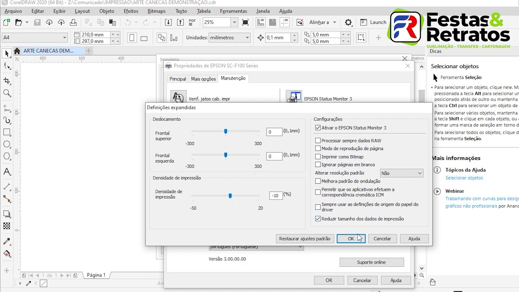Image resolution: width=519 pixels, height=292 pixels.
Task: Click Cancelar in Definições expandidas dialog
Action: (x=382, y=238)
